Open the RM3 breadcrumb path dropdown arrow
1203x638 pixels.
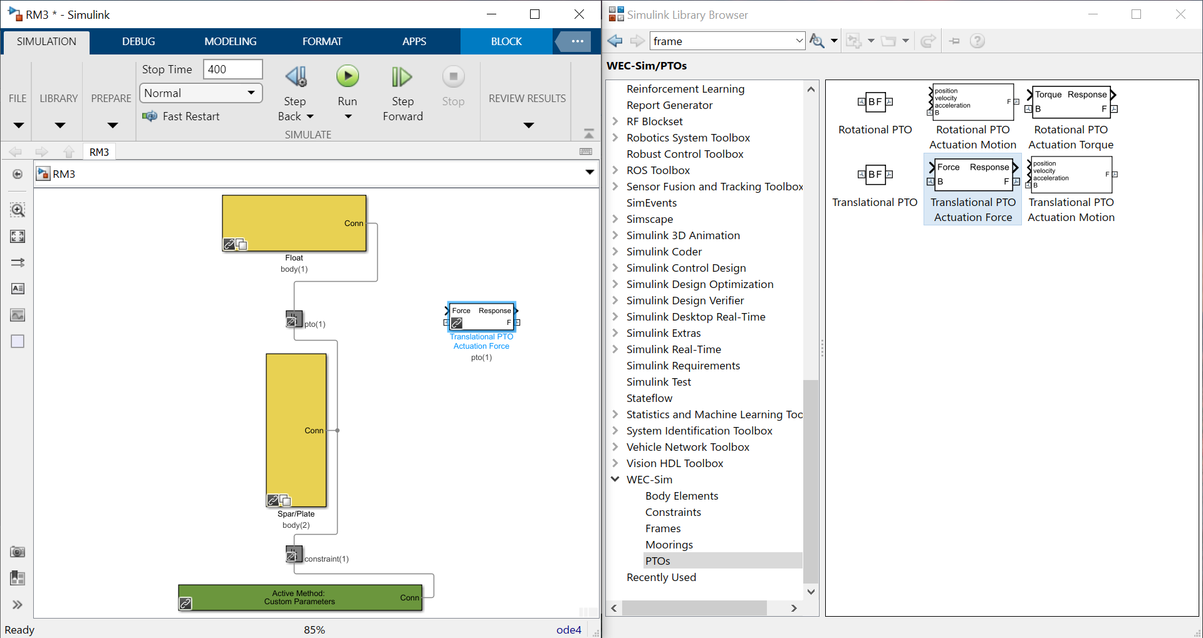coord(589,172)
